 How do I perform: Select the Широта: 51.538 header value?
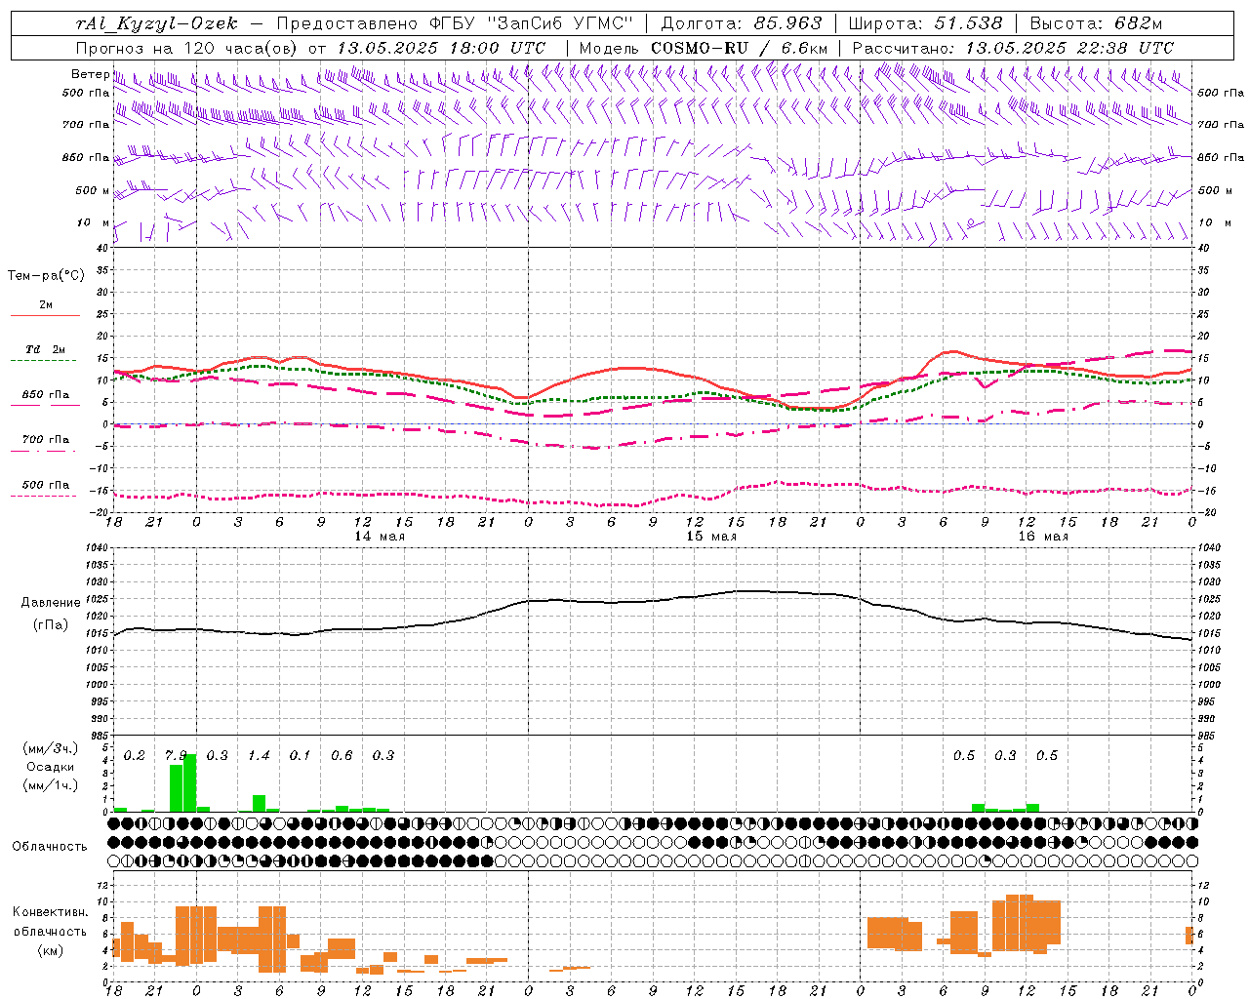tap(925, 23)
